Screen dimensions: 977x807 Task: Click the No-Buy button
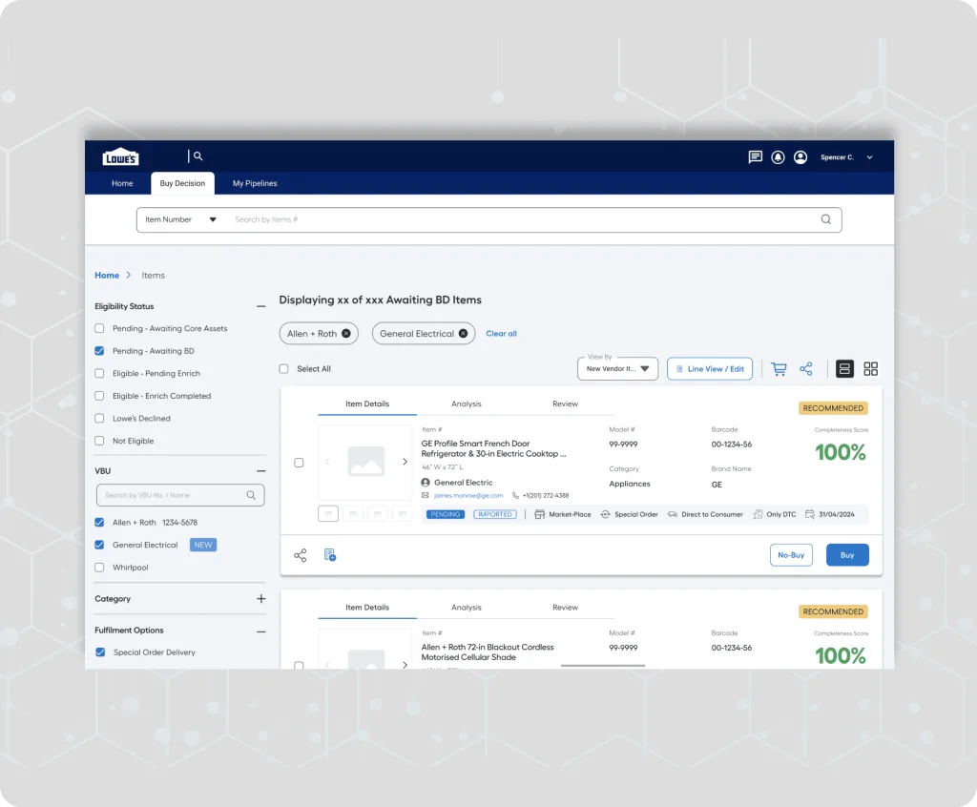click(x=791, y=554)
